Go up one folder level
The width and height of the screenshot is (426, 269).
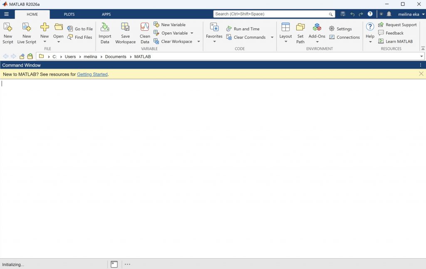22,57
